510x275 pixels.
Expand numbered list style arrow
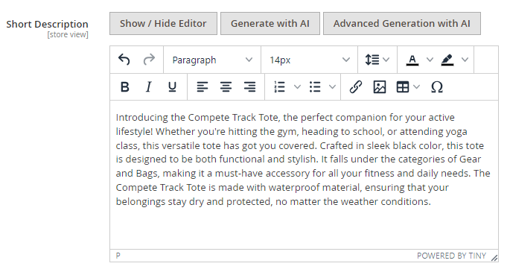pyautogui.click(x=297, y=87)
